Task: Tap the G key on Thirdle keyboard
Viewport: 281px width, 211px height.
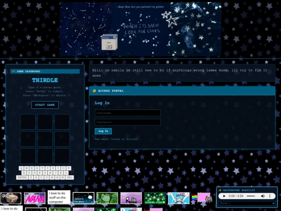Action: tap(45, 173)
